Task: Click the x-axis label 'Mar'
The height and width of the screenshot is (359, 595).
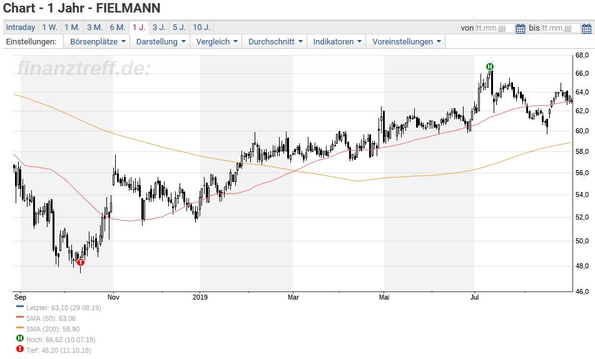Action: point(293,297)
